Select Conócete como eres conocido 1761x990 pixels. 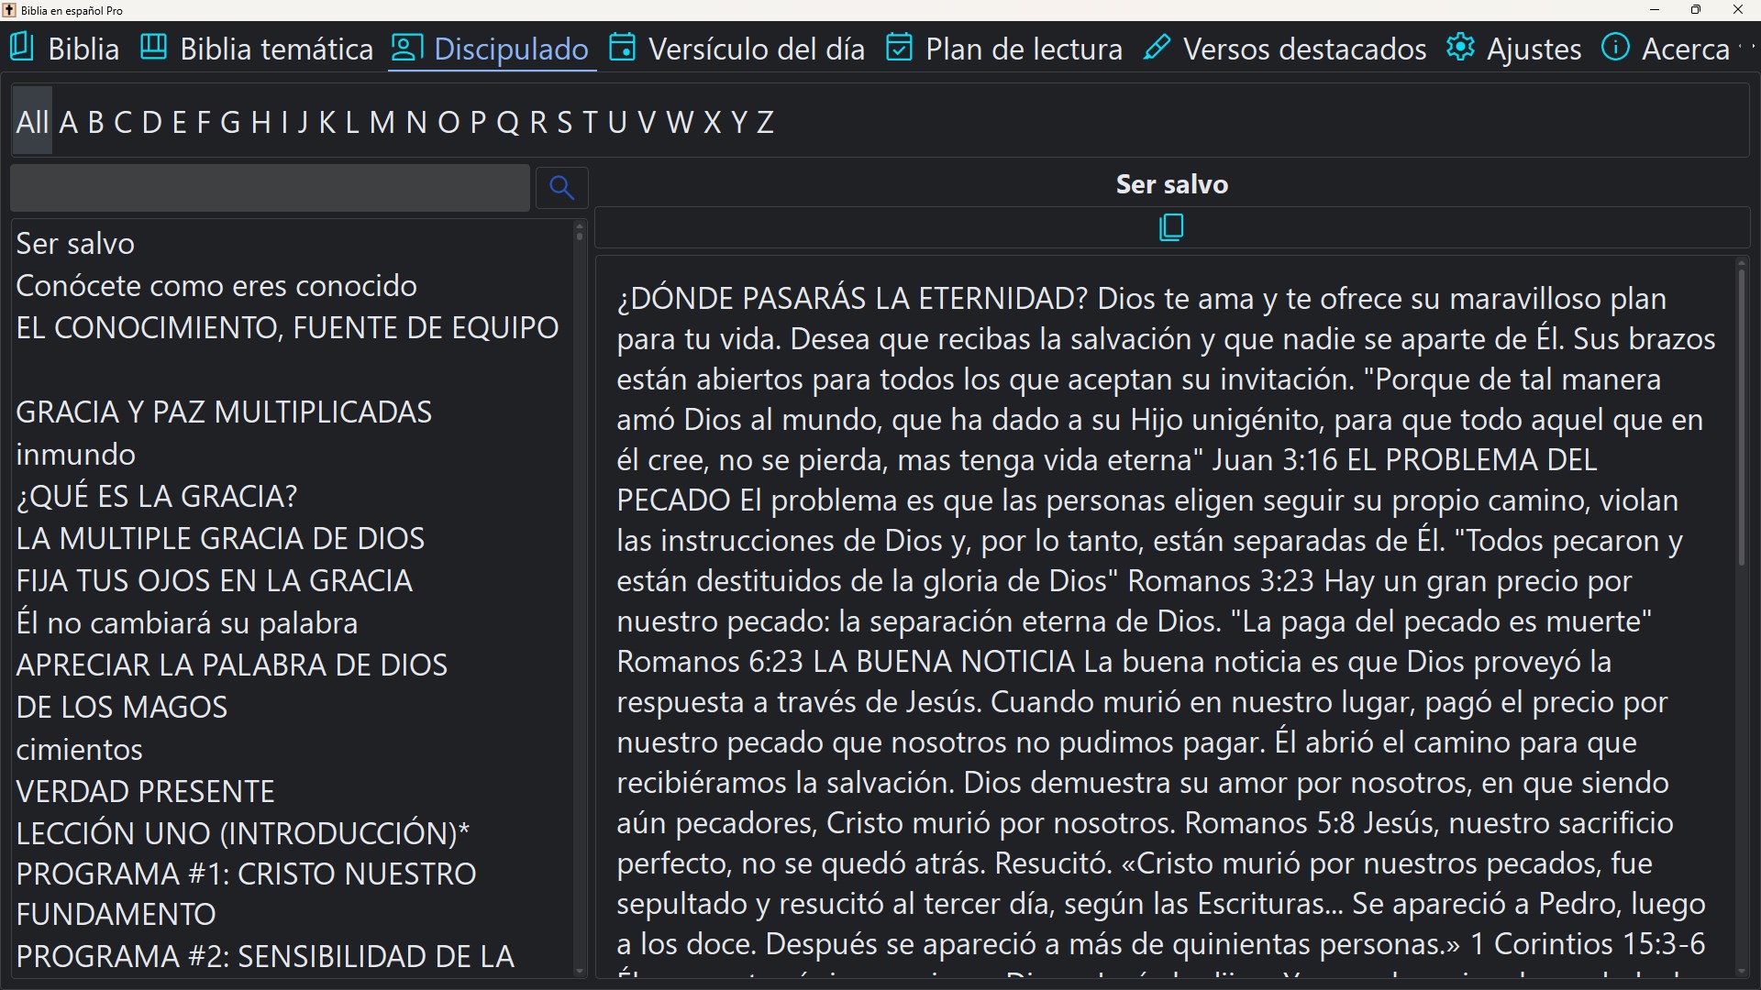(x=216, y=285)
